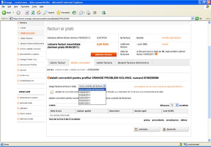Open adresele mele sidebar item
The height and width of the screenshot is (147, 211).
pyautogui.click(x=26, y=103)
